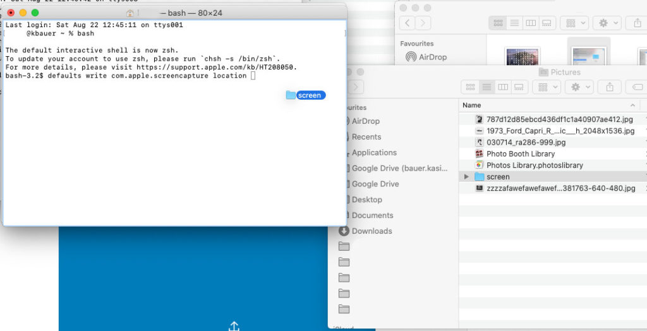Open group-by dropdown in Pictures window

tap(546, 87)
